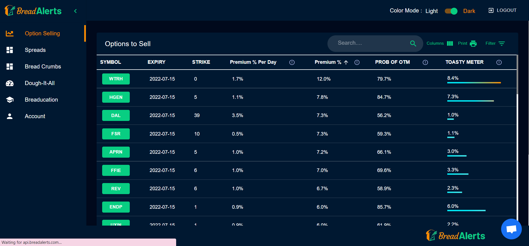Sort by EXPIRY column header

click(x=156, y=62)
